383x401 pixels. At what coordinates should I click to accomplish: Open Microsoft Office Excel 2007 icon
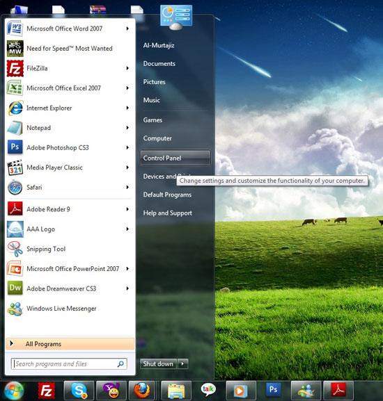(15, 88)
